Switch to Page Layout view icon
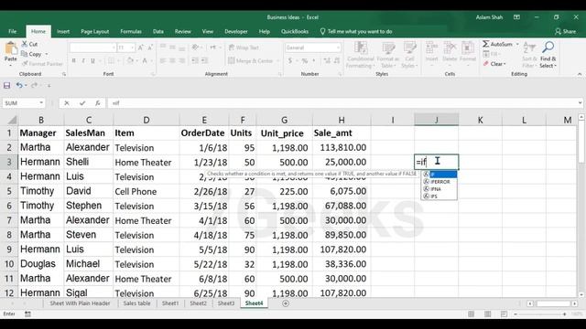 [x=487, y=314]
